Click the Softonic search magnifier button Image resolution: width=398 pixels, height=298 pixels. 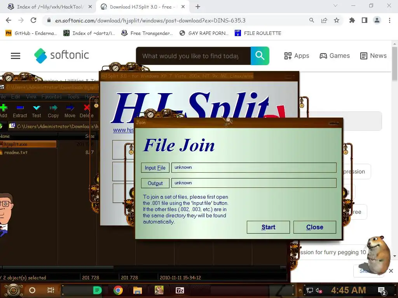[260, 56]
